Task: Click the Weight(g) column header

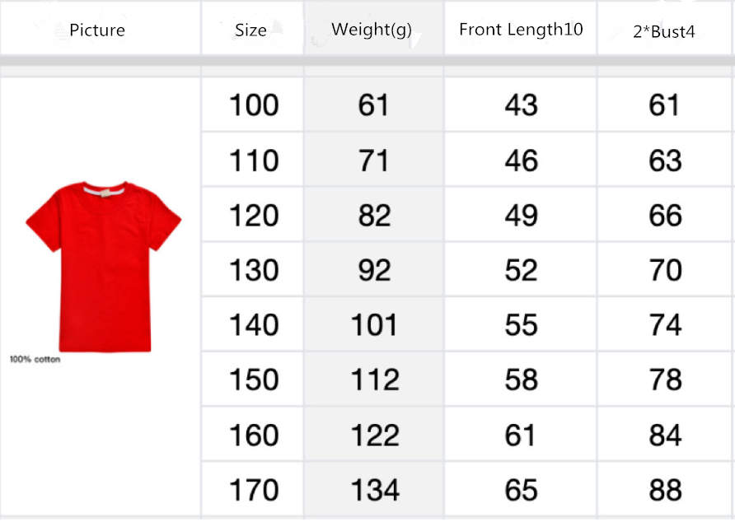Action: tap(372, 30)
